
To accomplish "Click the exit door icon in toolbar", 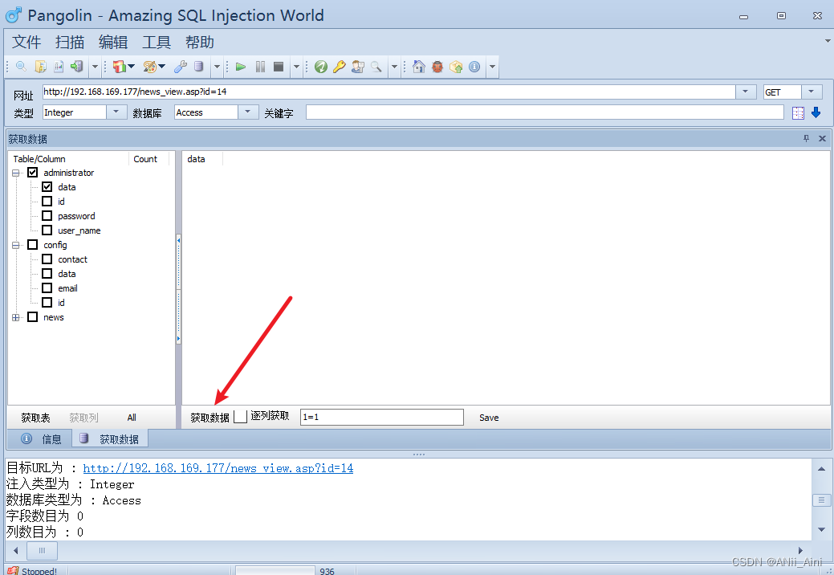I will (77, 67).
